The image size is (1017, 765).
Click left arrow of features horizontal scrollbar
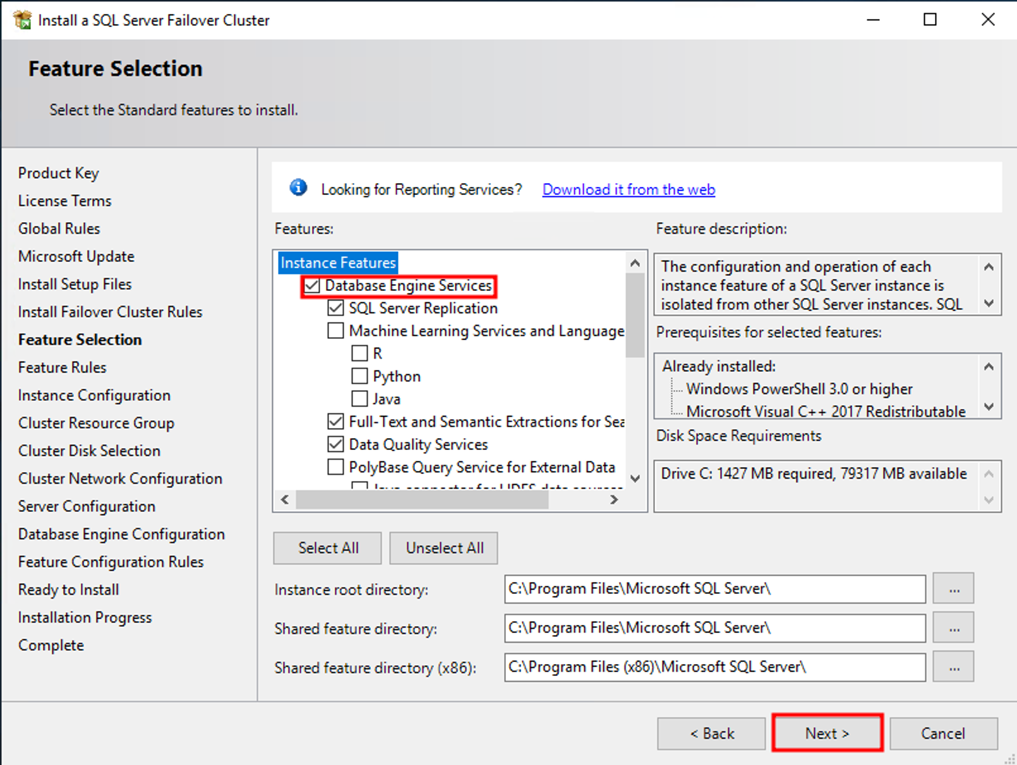pos(285,500)
